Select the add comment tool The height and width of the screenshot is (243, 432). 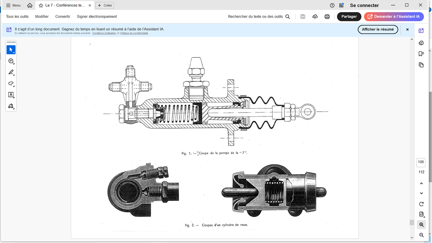pos(11,61)
